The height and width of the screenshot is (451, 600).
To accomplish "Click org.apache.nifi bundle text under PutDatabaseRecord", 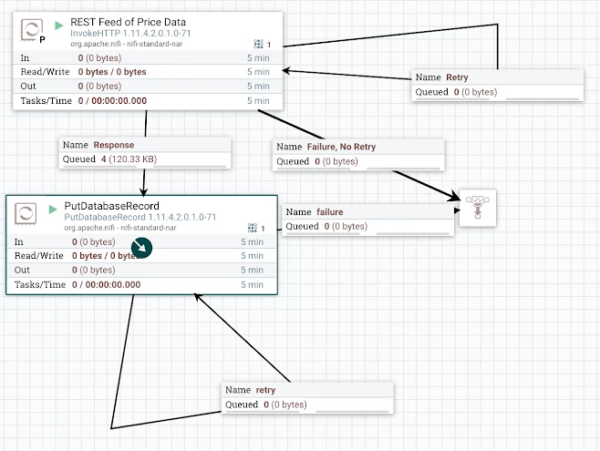I will [120, 228].
